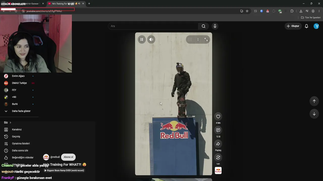Open the comments for the Short
This screenshot has width=323, height=181.
click(218, 130)
